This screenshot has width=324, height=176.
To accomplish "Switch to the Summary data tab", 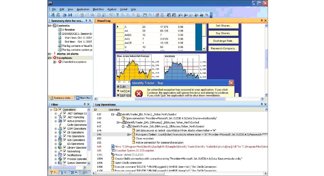I will pos(62,98).
